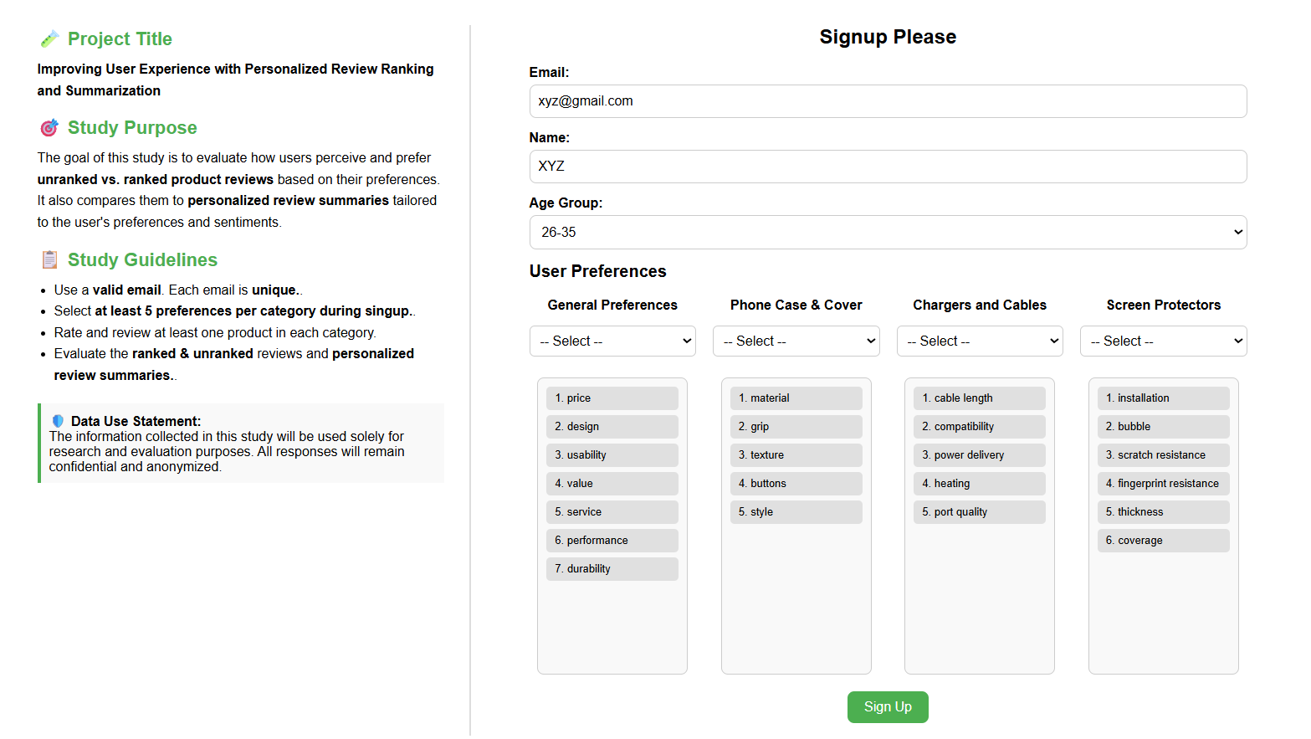Choose the 'material' phone case item

[796, 398]
